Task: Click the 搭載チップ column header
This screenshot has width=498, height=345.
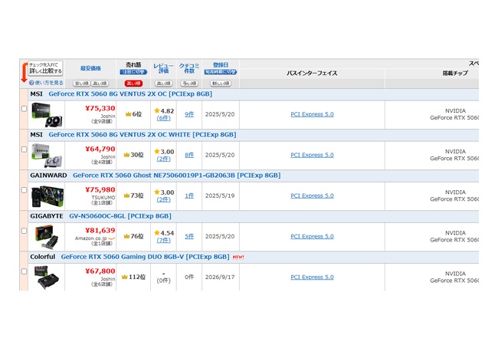Action: pyautogui.click(x=455, y=73)
